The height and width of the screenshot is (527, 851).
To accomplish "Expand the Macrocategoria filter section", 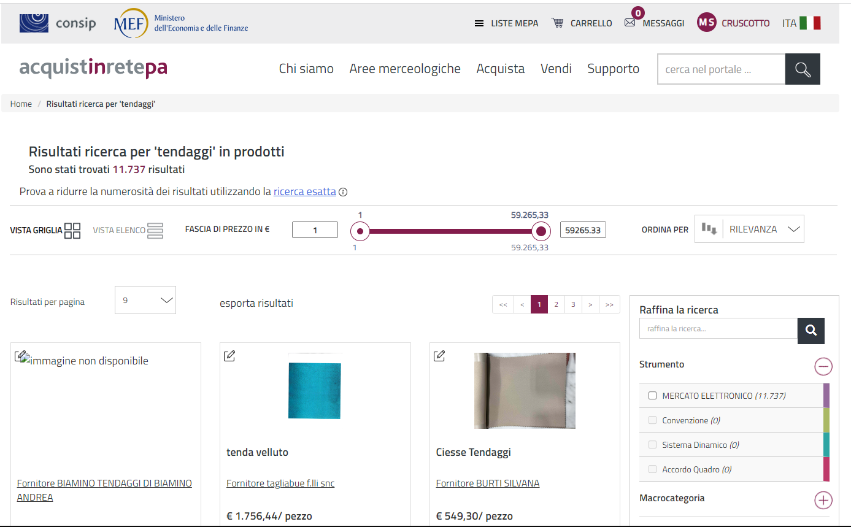I will pyautogui.click(x=823, y=500).
